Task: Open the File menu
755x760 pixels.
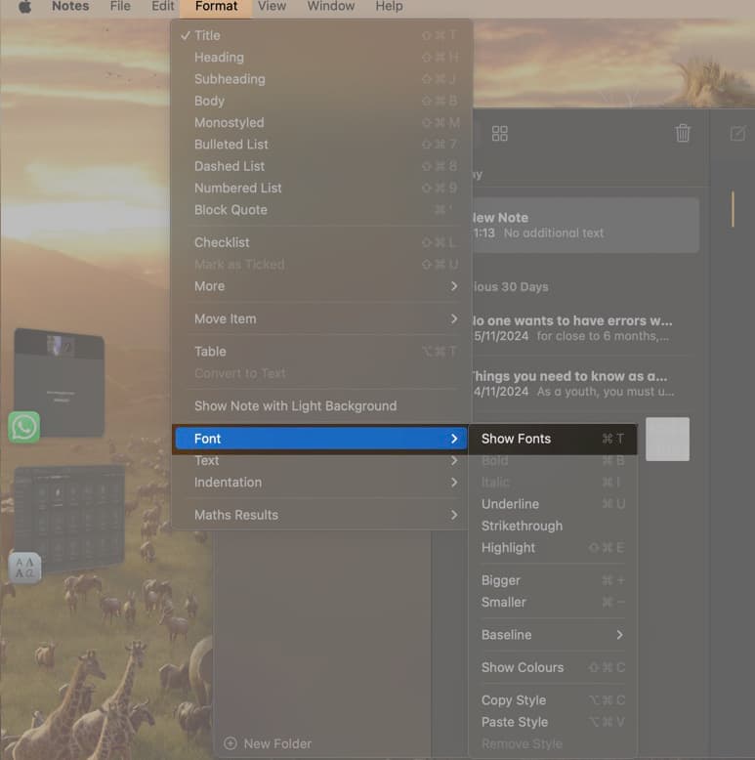Action: 120,6
